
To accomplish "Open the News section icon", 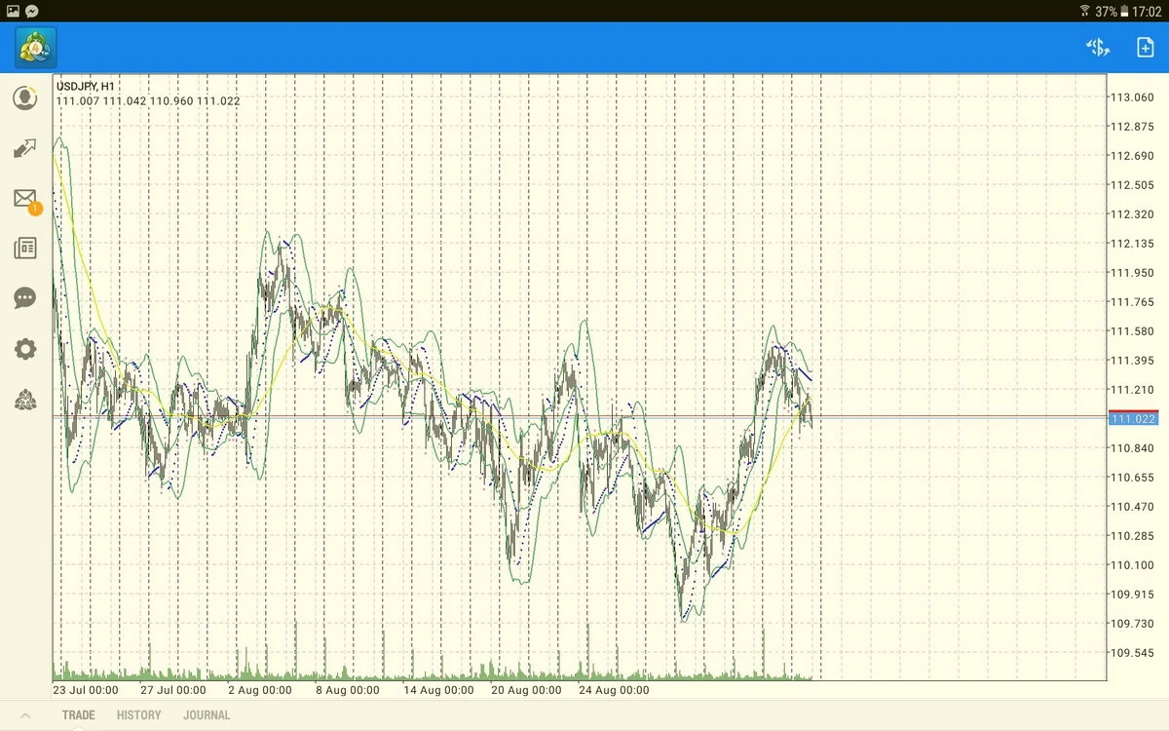I will tap(25, 249).
